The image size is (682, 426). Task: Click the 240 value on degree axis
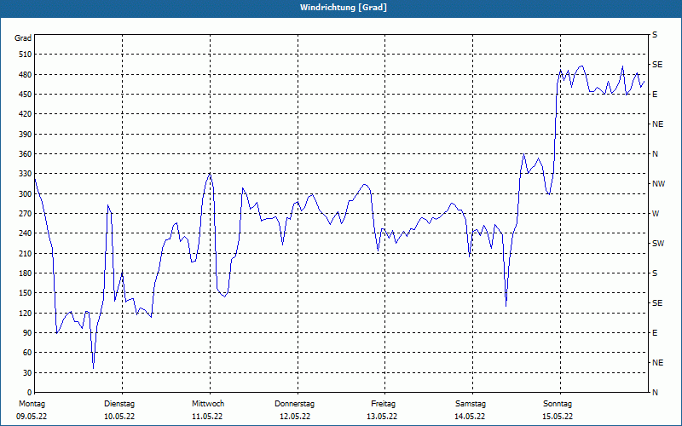tap(26, 233)
